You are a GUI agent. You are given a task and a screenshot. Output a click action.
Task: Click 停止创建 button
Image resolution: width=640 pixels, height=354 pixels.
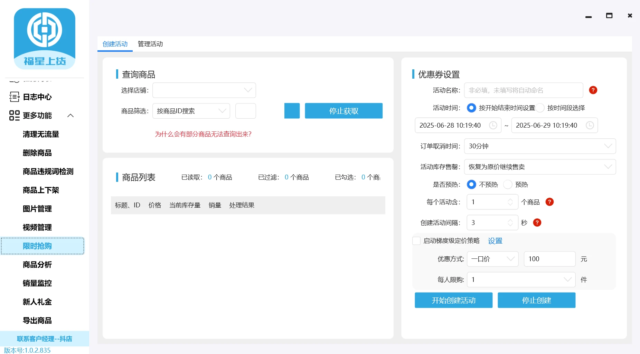point(536,300)
